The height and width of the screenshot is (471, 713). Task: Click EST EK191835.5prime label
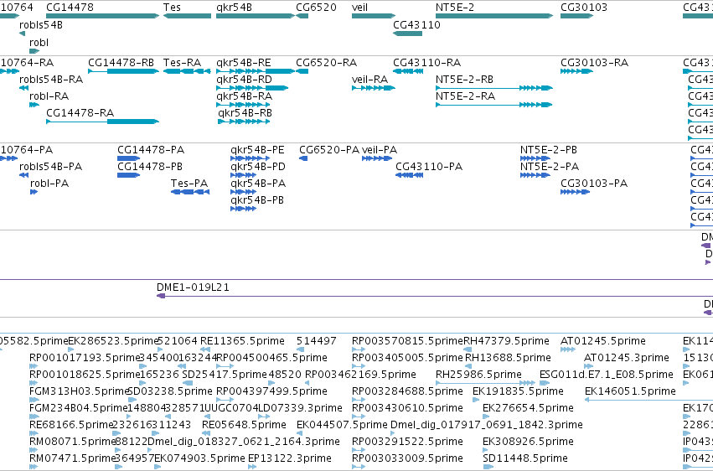518,391
